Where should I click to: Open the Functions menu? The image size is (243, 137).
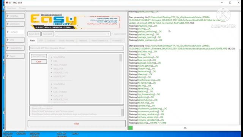tap(11, 8)
